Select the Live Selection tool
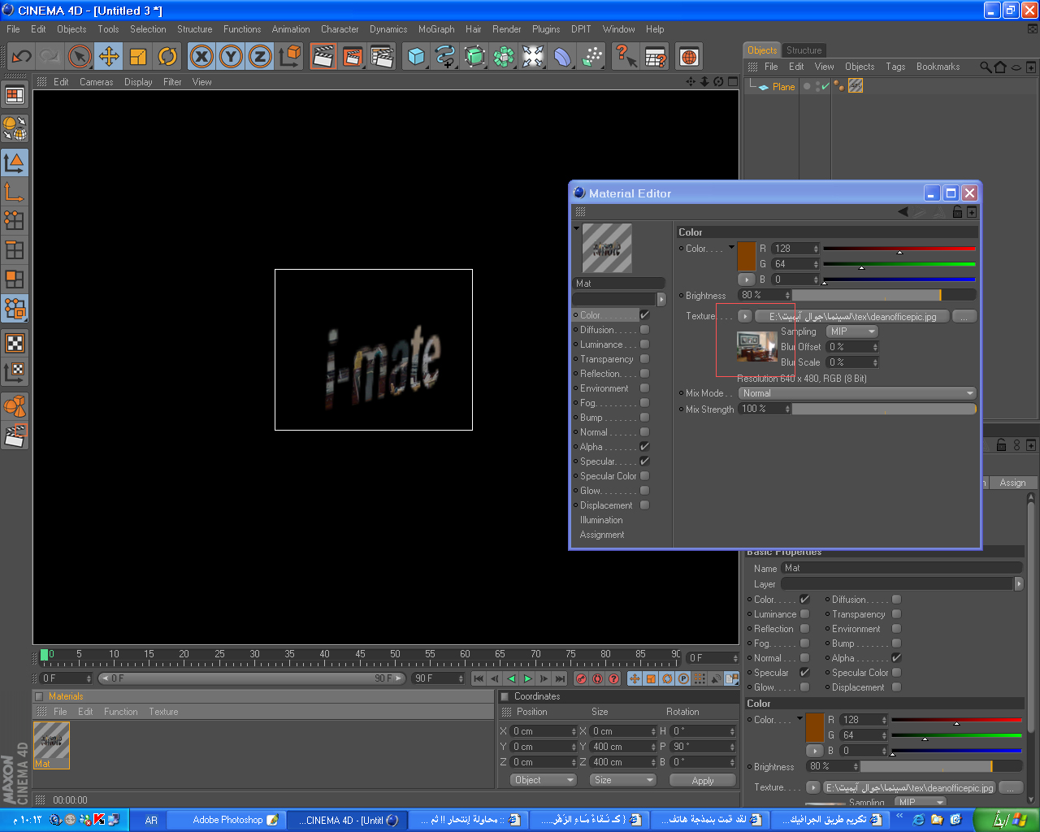 (80, 56)
